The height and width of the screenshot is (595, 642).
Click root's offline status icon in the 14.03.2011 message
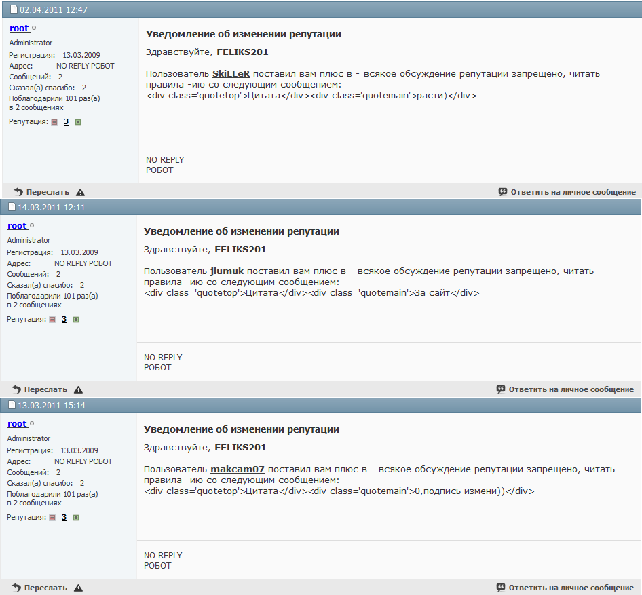click(32, 226)
